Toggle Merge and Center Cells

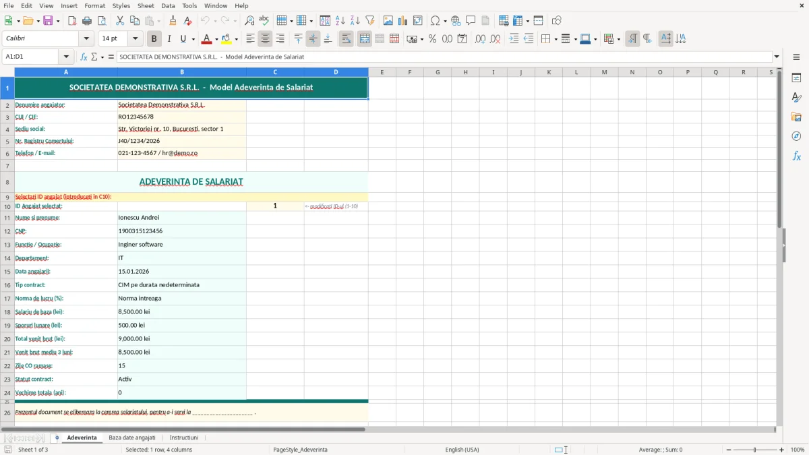point(365,39)
